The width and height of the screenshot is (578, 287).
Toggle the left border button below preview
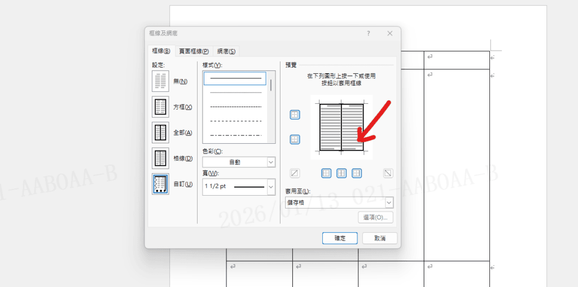tap(326, 173)
